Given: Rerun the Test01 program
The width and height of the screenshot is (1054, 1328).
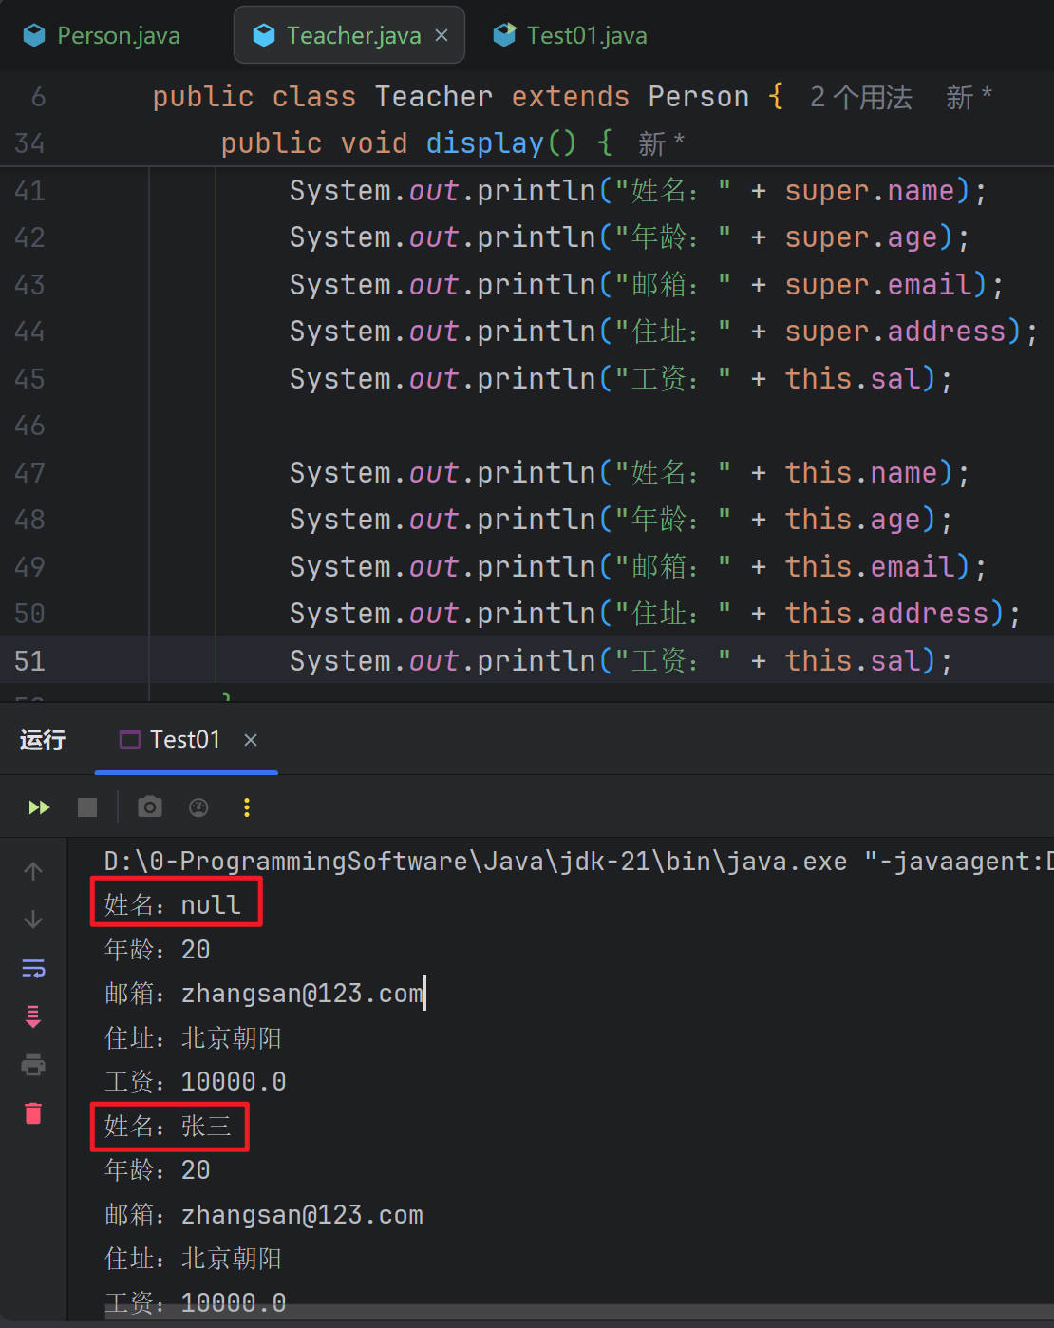Looking at the screenshot, I should (39, 807).
